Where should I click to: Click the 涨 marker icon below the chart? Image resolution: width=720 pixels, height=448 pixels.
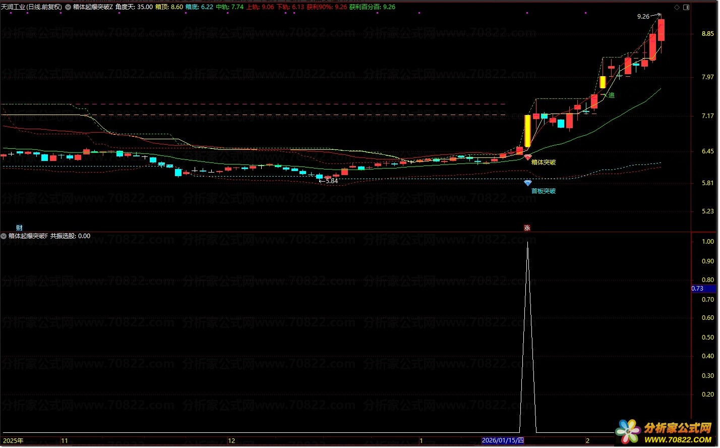pos(527,228)
